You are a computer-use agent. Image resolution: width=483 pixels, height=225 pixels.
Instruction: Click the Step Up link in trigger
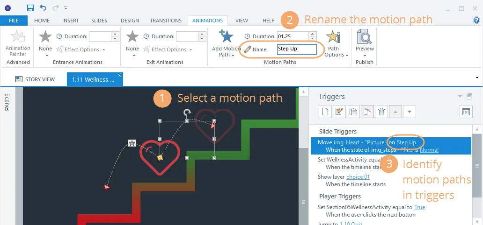[406, 142]
